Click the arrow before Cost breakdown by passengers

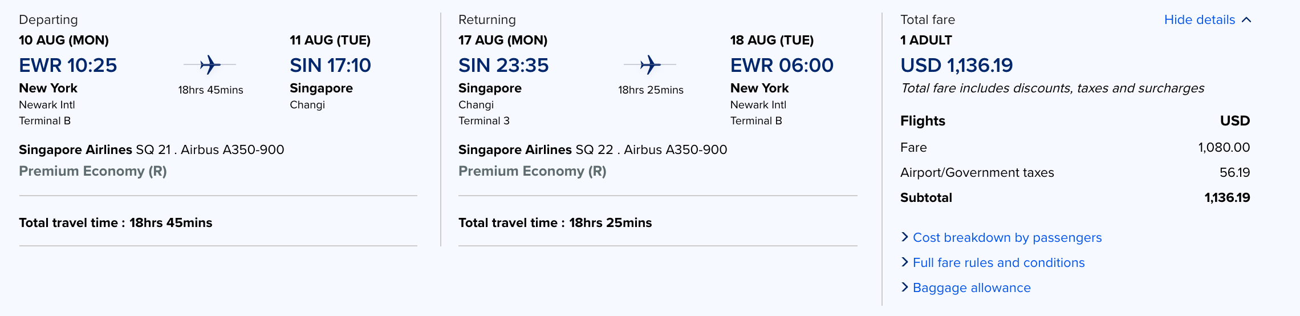click(904, 237)
